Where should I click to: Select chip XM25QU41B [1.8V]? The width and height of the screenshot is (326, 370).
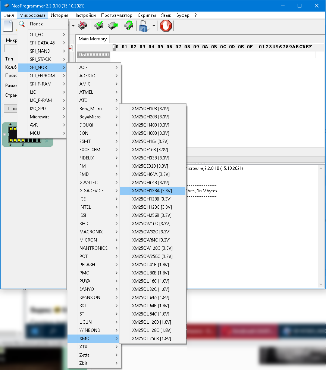153,265
